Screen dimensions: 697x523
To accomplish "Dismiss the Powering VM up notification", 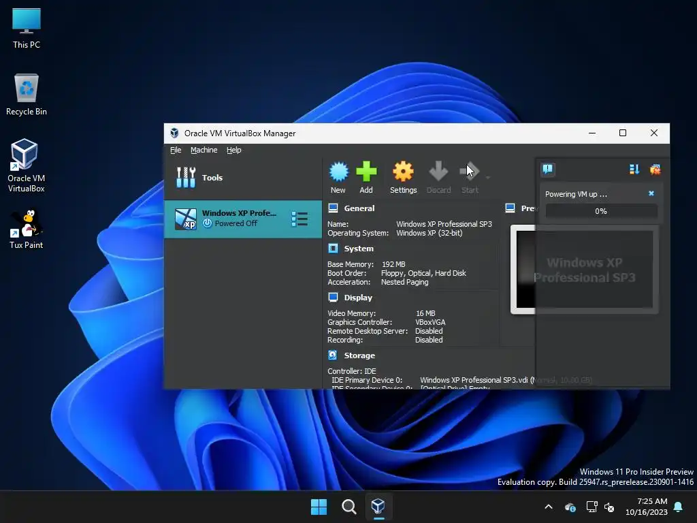I will (651, 193).
